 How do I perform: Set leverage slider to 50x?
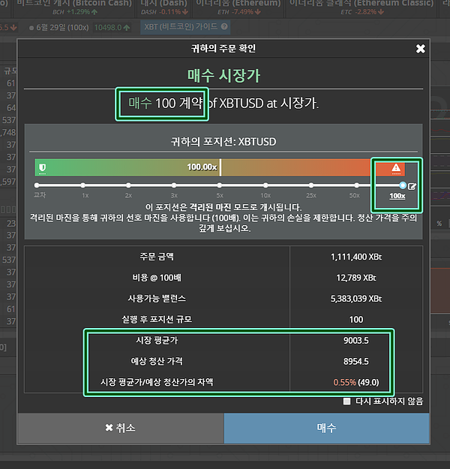click(x=356, y=185)
